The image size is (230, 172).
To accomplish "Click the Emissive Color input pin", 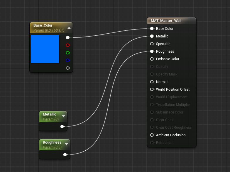I will (x=152, y=59).
